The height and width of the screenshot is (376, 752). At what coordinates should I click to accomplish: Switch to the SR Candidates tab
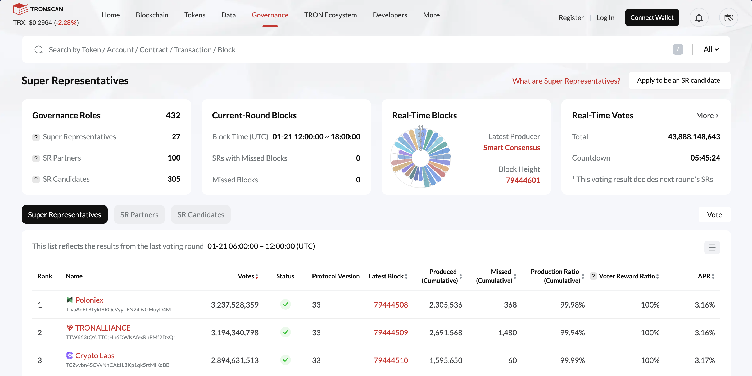tap(201, 214)
